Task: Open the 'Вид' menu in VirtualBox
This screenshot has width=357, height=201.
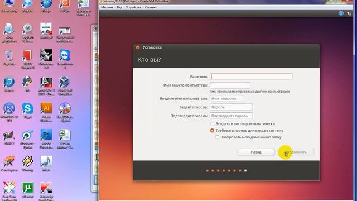Action: click(119, 7)
